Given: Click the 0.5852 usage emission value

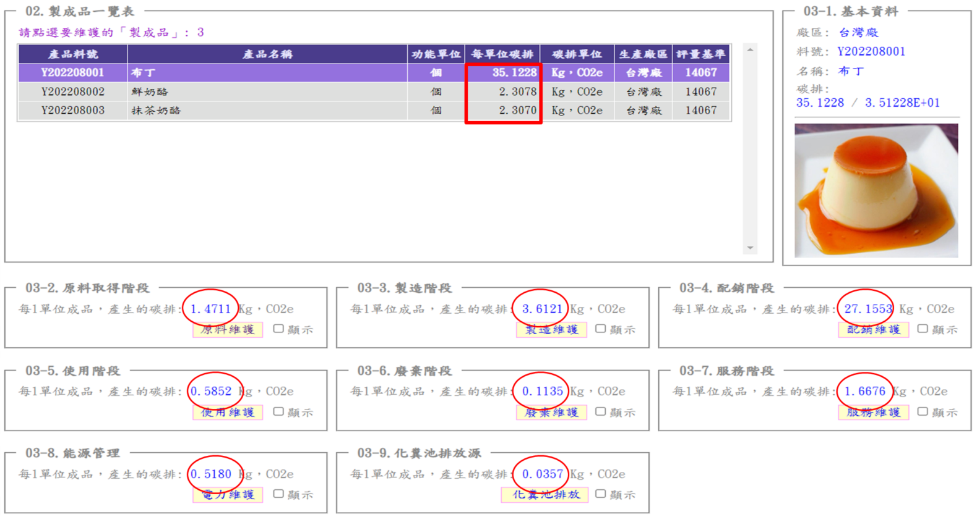Looking at the screenshot, I should point(210,391).
